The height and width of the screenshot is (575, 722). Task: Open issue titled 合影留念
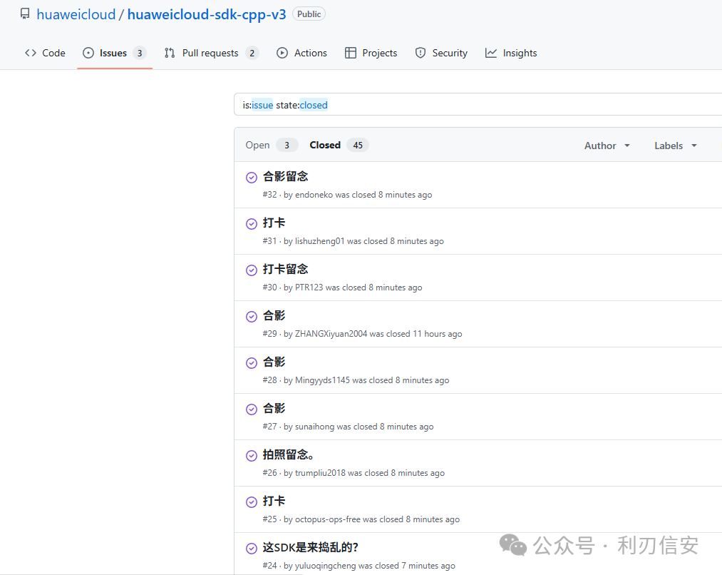[x=286, y=176]
